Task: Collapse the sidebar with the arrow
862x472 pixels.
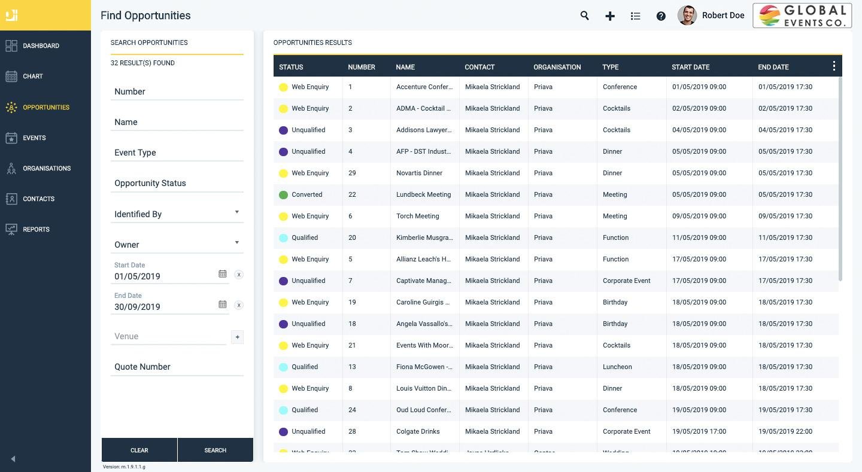Action: [13, 459]
